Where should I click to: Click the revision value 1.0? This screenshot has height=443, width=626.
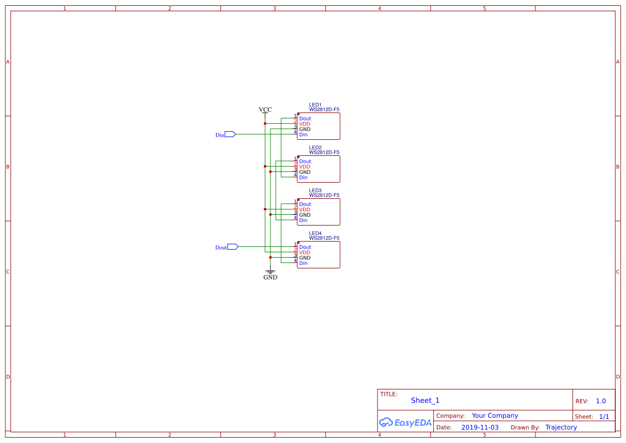(x=600, y=401)
